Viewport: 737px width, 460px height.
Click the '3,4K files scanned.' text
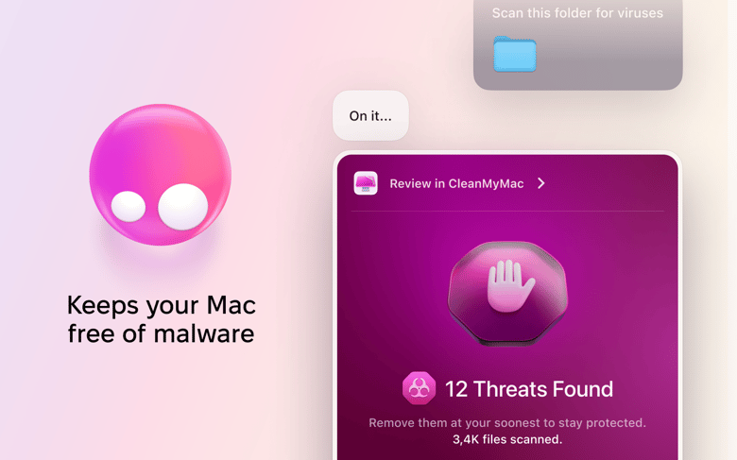[507, 440]
